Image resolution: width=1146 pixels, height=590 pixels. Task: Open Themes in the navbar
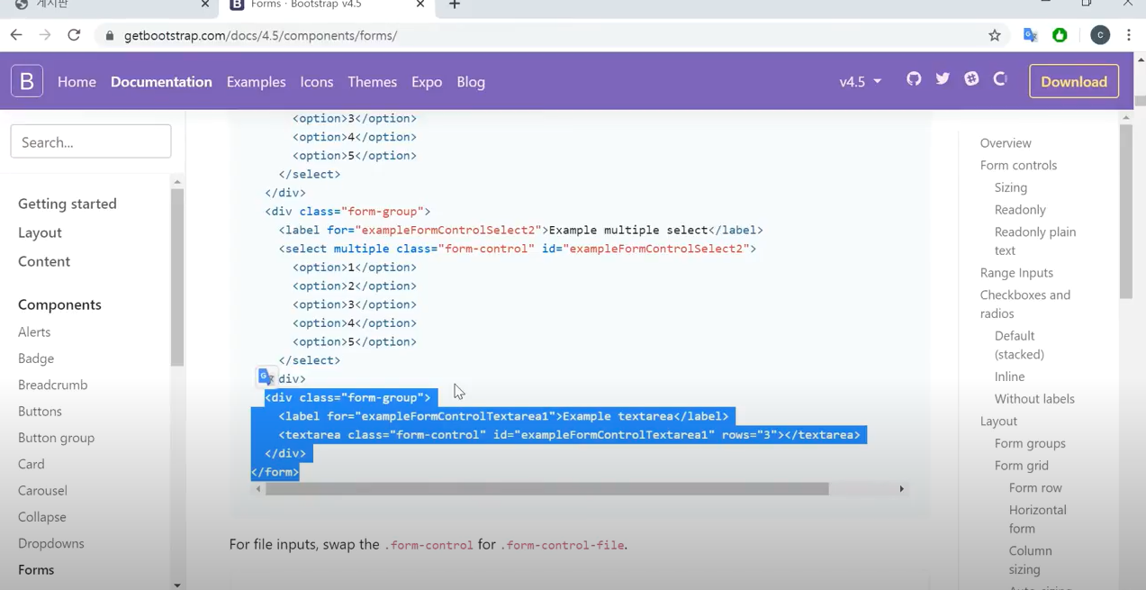point(372,81)
